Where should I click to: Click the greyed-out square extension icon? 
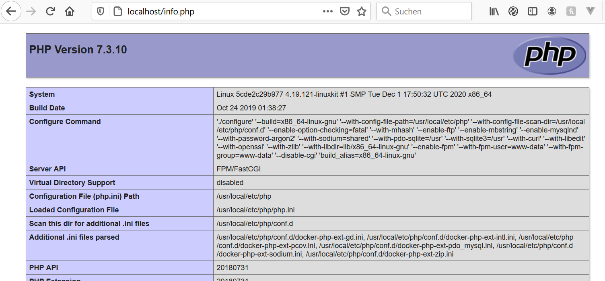[x=571, y=11]
